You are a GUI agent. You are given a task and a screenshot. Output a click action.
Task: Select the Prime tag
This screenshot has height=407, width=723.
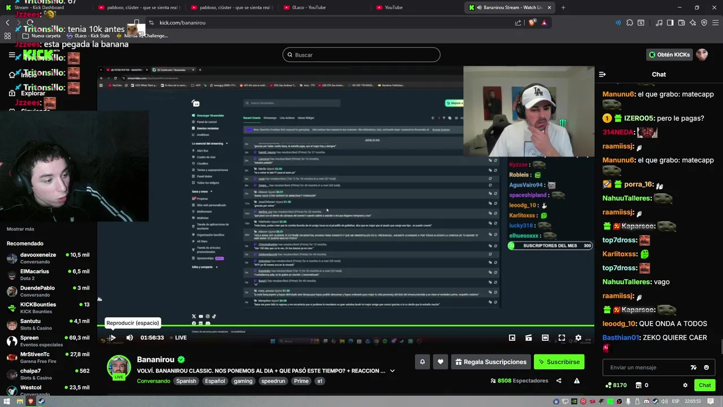click(301, 381)
